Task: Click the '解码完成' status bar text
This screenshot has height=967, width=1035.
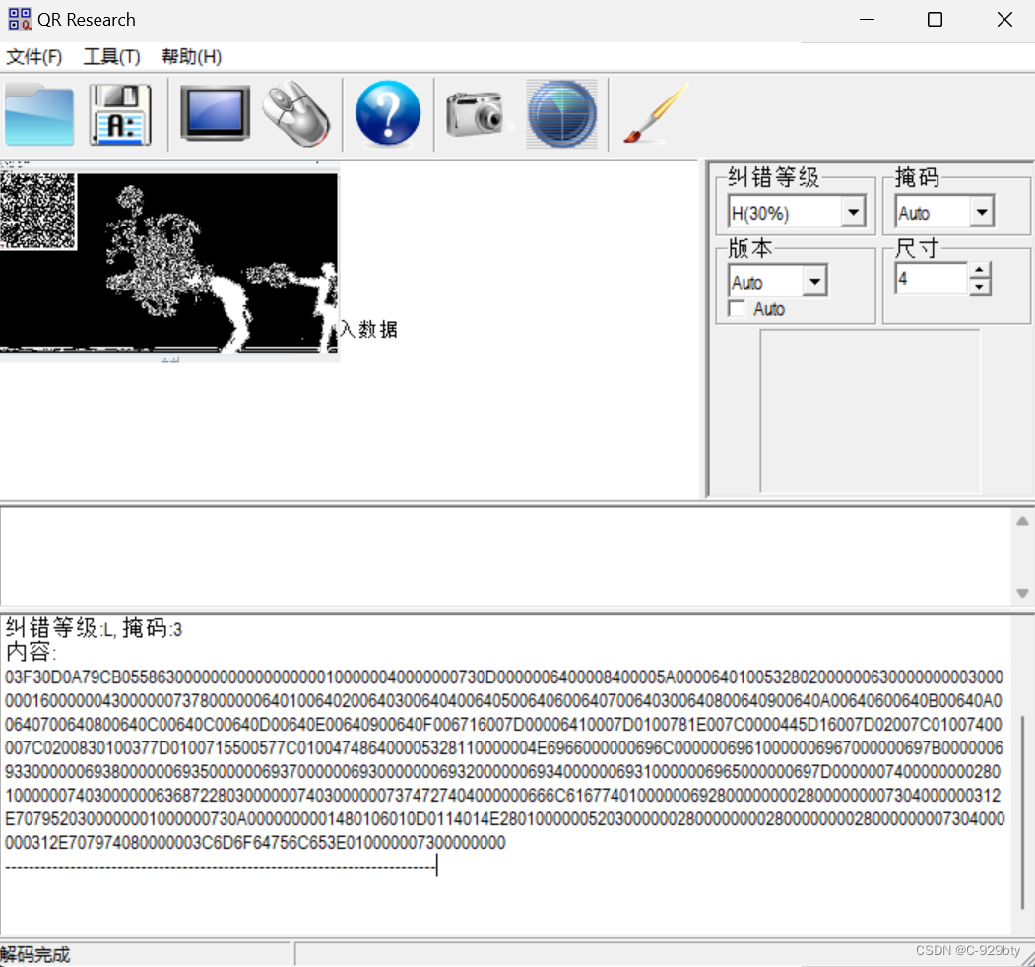Action: click(x=35, y=954)
